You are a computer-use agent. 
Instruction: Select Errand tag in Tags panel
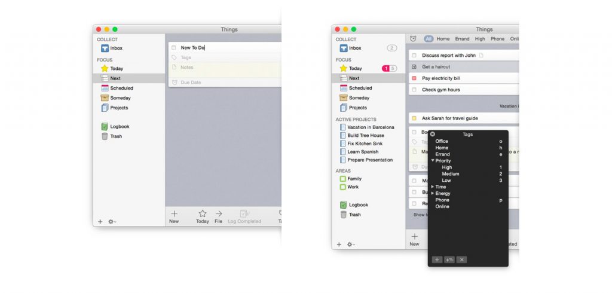pyautogui.click(x=443, y=154)
